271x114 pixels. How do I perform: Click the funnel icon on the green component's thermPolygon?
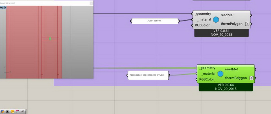coord(252,78)
